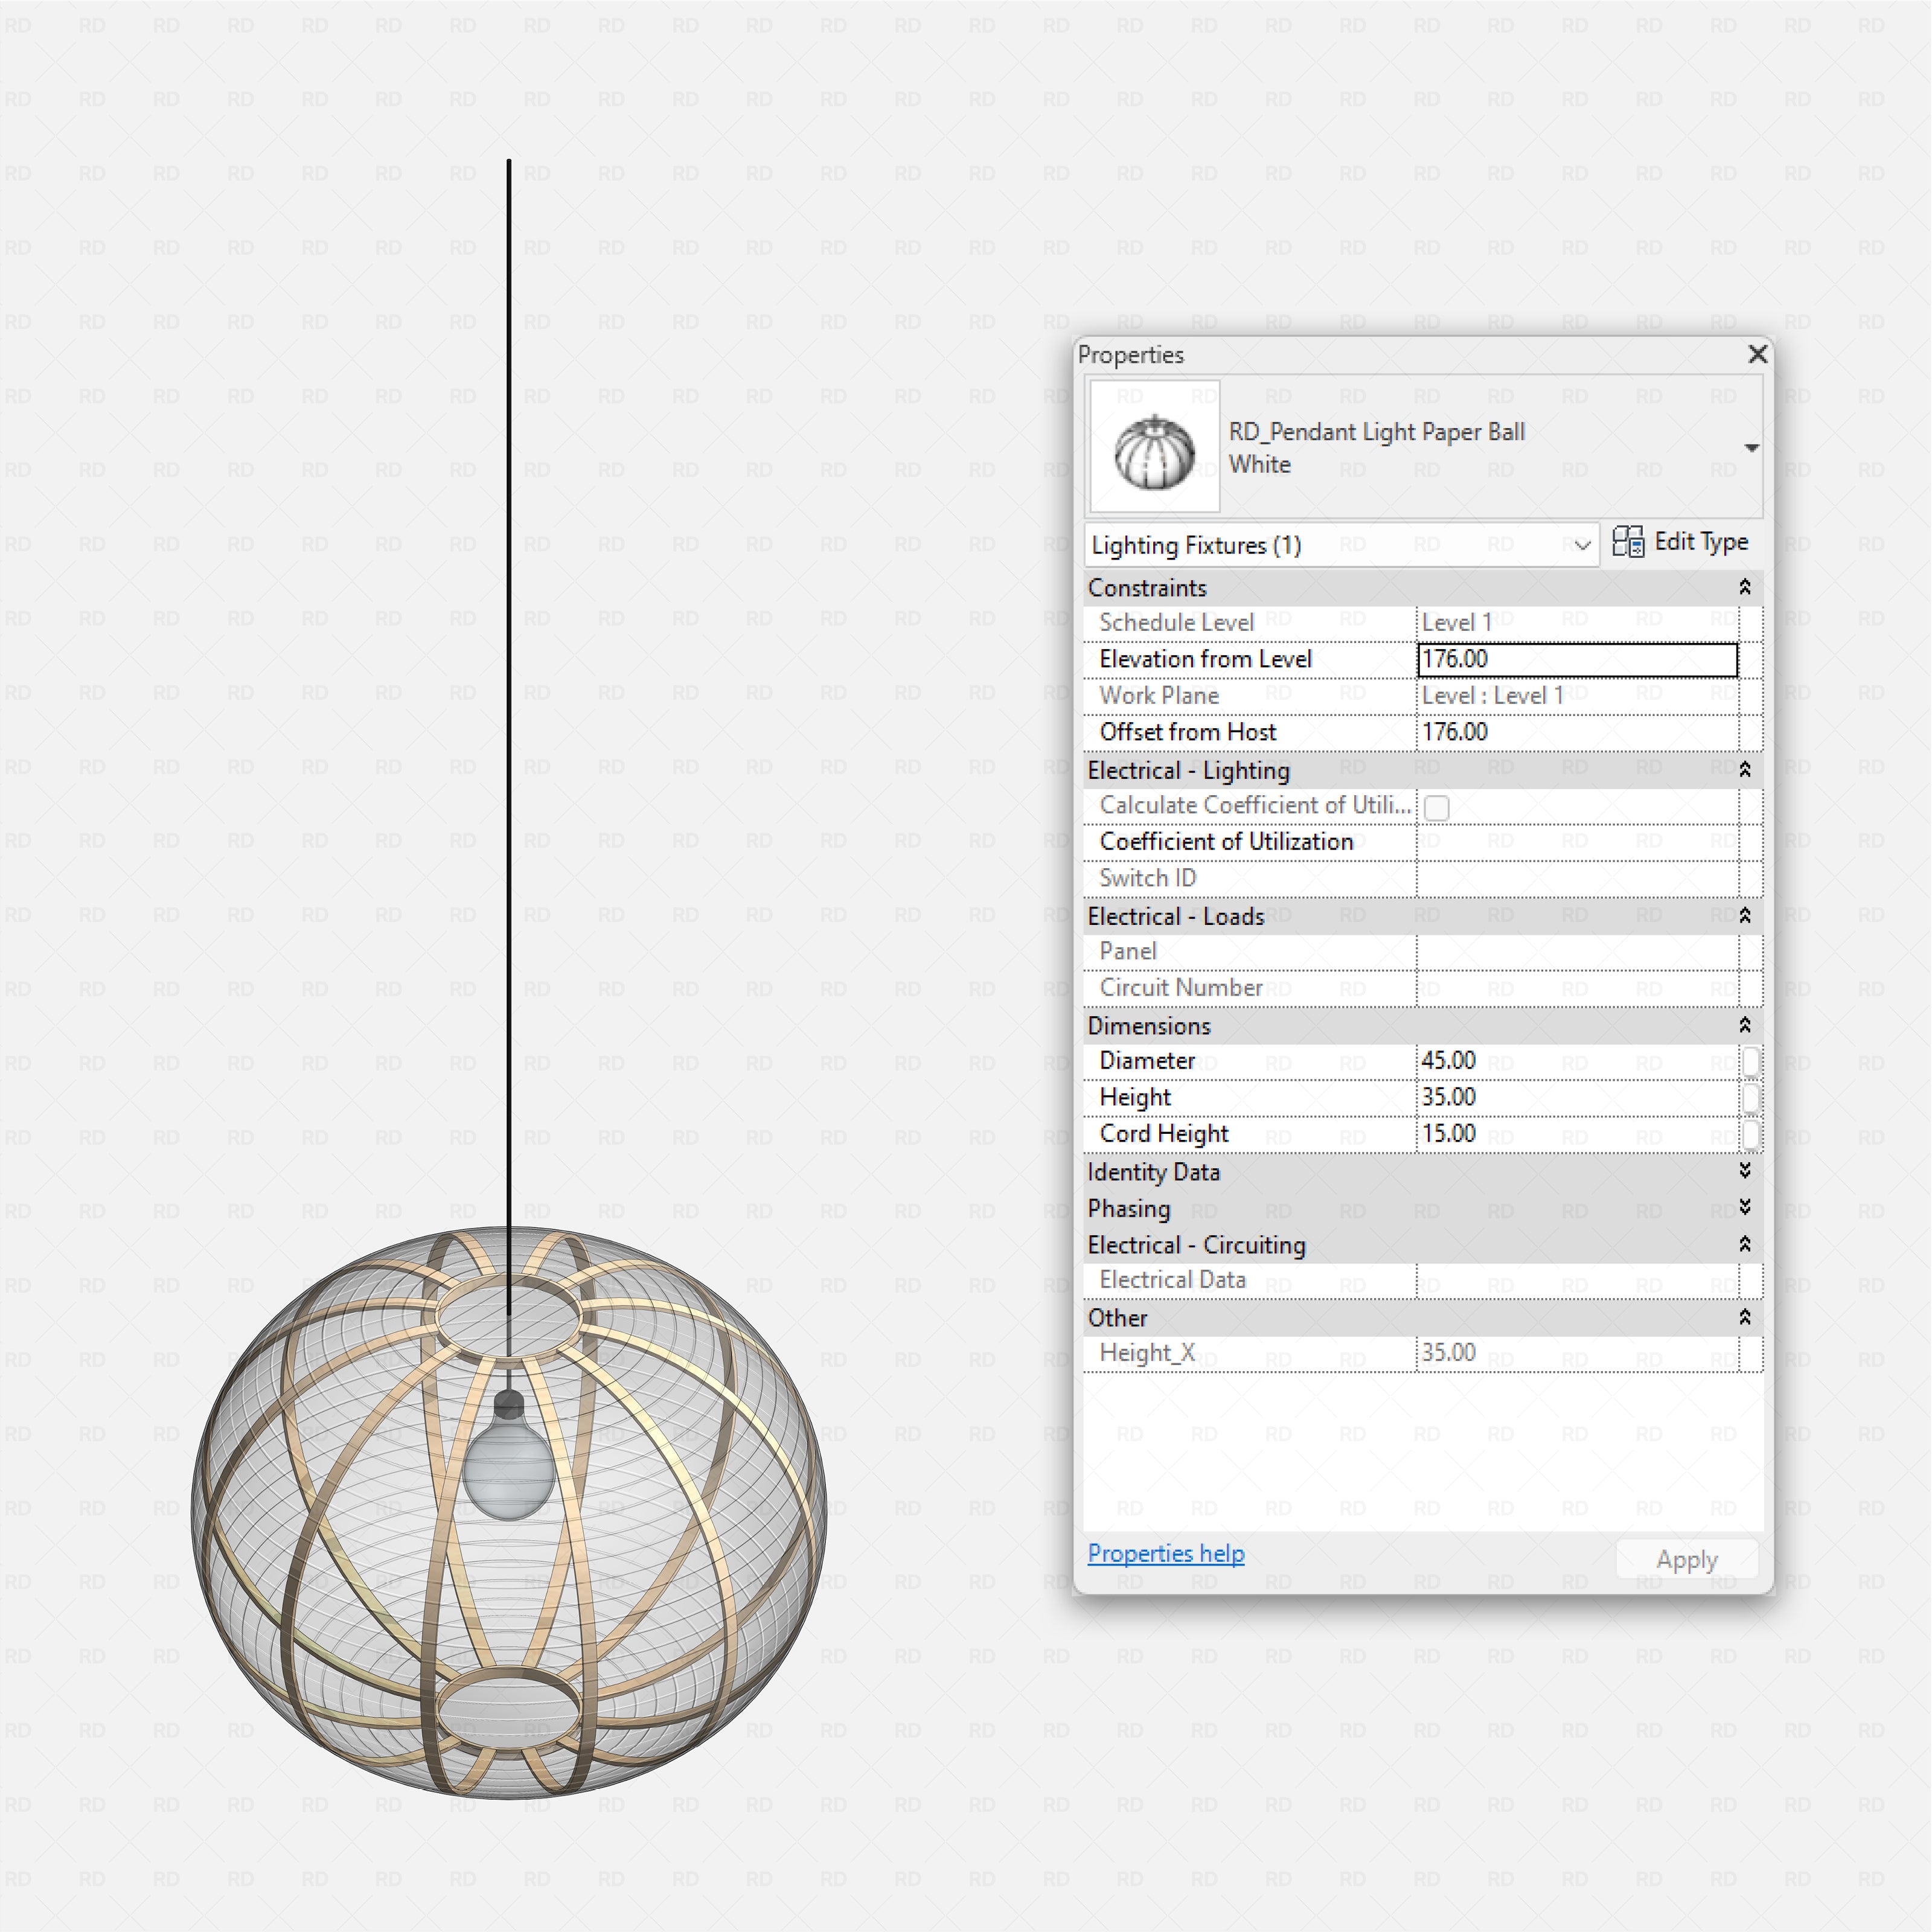Screen dimensions: 1932x1932
Task: Click the associate parameter button beside Diameter
Action: pos(1752,1060)
